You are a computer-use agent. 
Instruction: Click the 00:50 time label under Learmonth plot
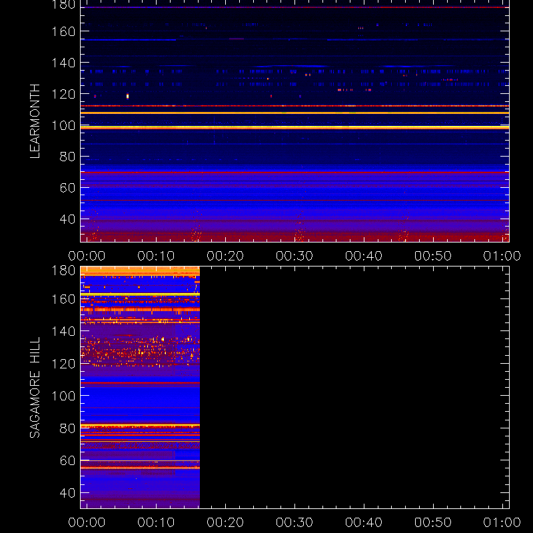pyautogui.click(x=432, y=256)
